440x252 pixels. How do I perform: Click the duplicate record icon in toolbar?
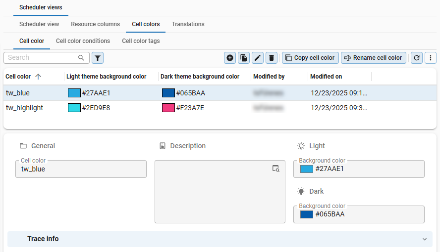244,58
